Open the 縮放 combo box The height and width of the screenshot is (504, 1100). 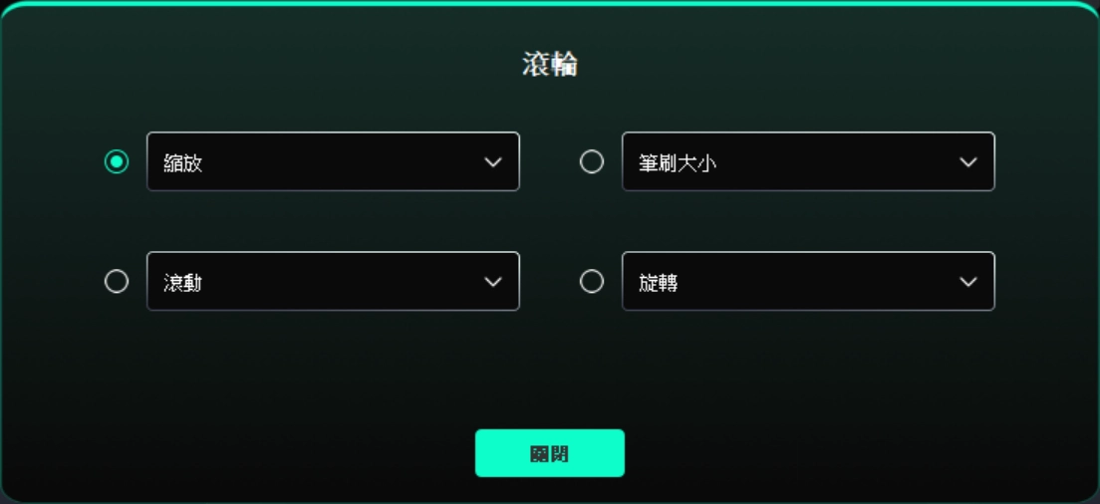(333, 162)
